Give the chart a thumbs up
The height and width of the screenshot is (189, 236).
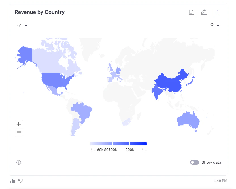point(12,181)
